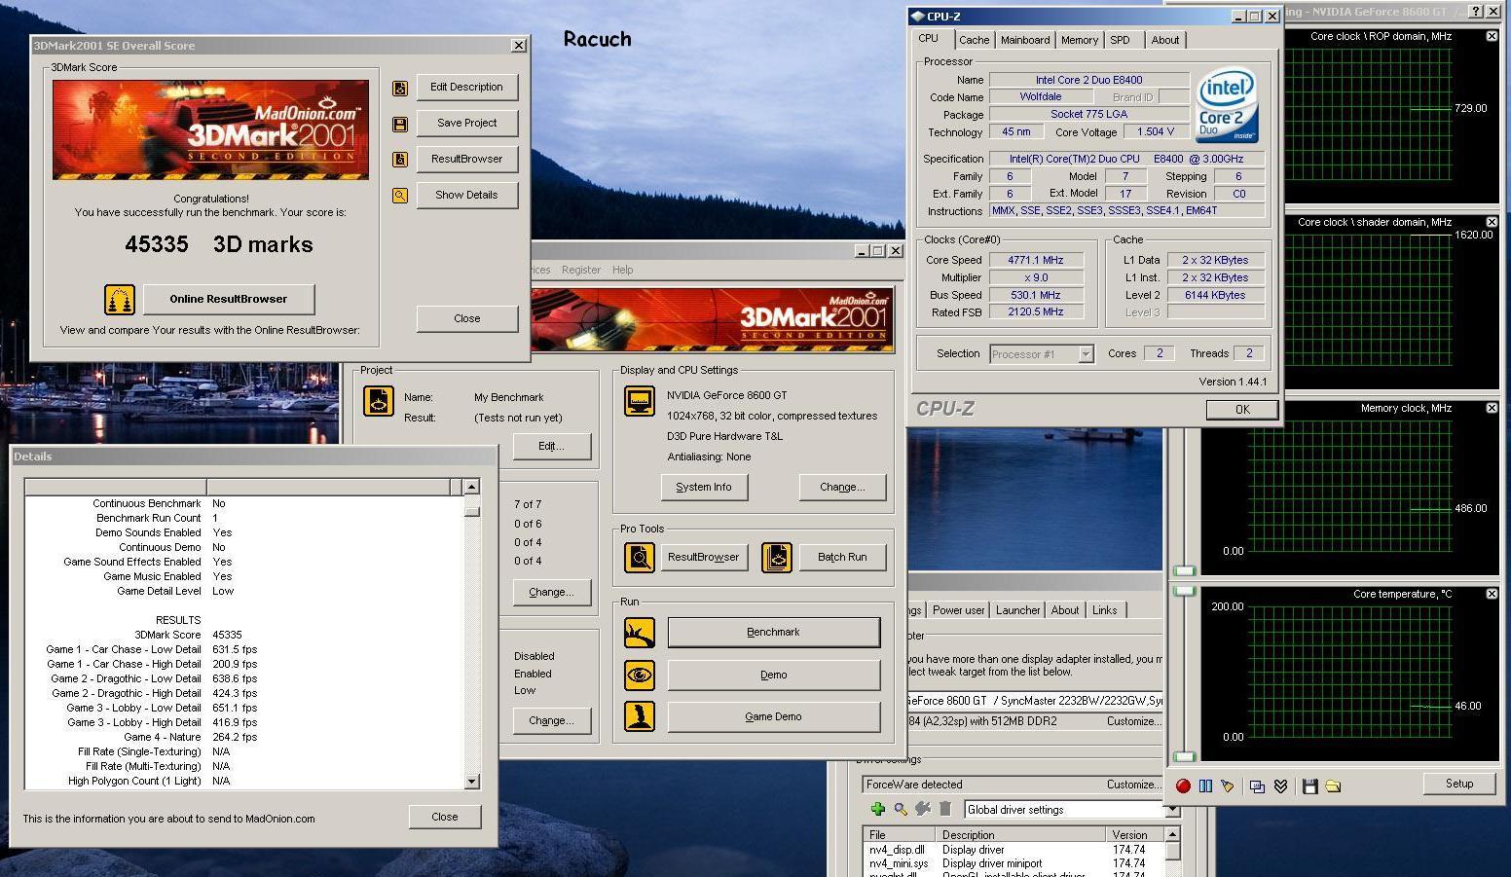
Task: Click the gray plug icon next to the magnifier
Action: coord(923,809)
